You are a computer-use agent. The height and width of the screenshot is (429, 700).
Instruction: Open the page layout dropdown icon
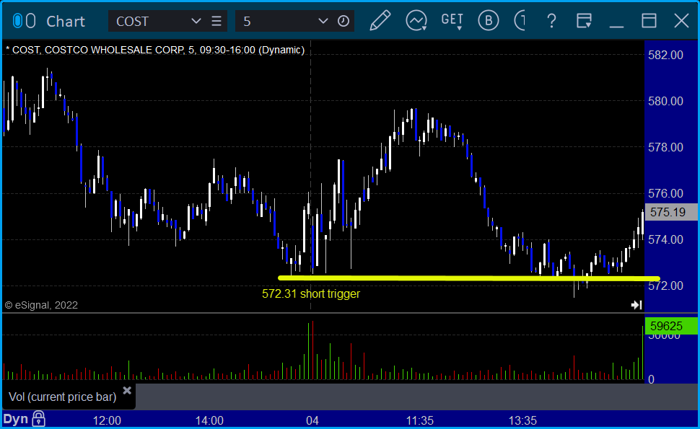[x=584, y=21]
